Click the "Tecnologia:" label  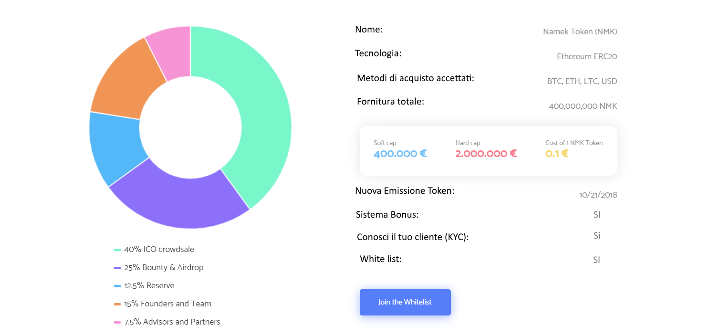pyautogui.click(x=378, y=53)
